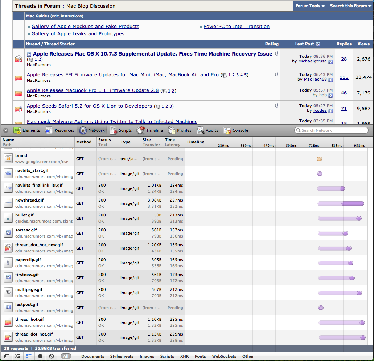The height and width of the screenshot is (361, 374).
Task: Select navbits_start.gif resource thumbnail
Action: point(8,173)
